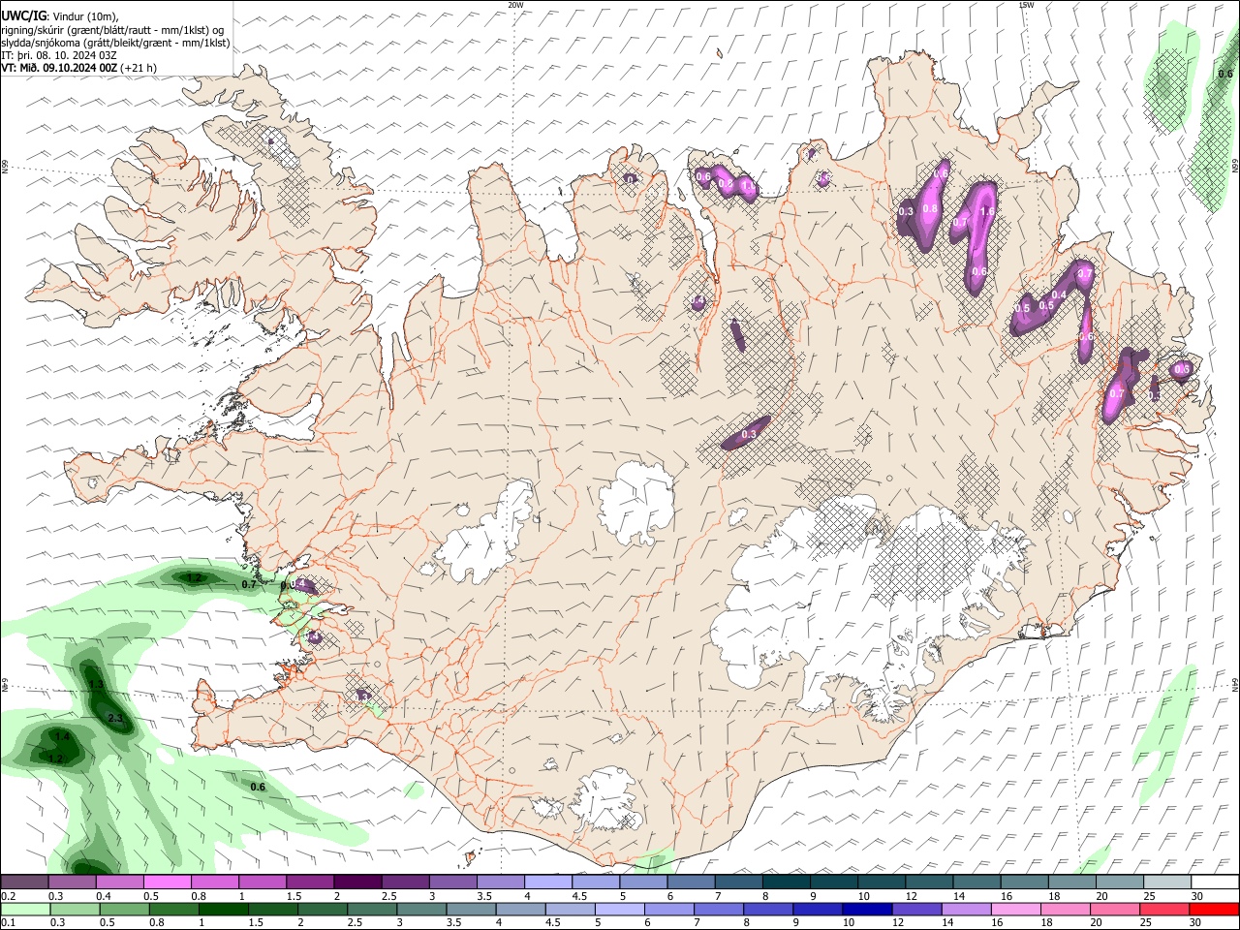Click the lilac 14 swatch in lower legend row
This screenshot has width=1240, height=930.
coord(967,909)
